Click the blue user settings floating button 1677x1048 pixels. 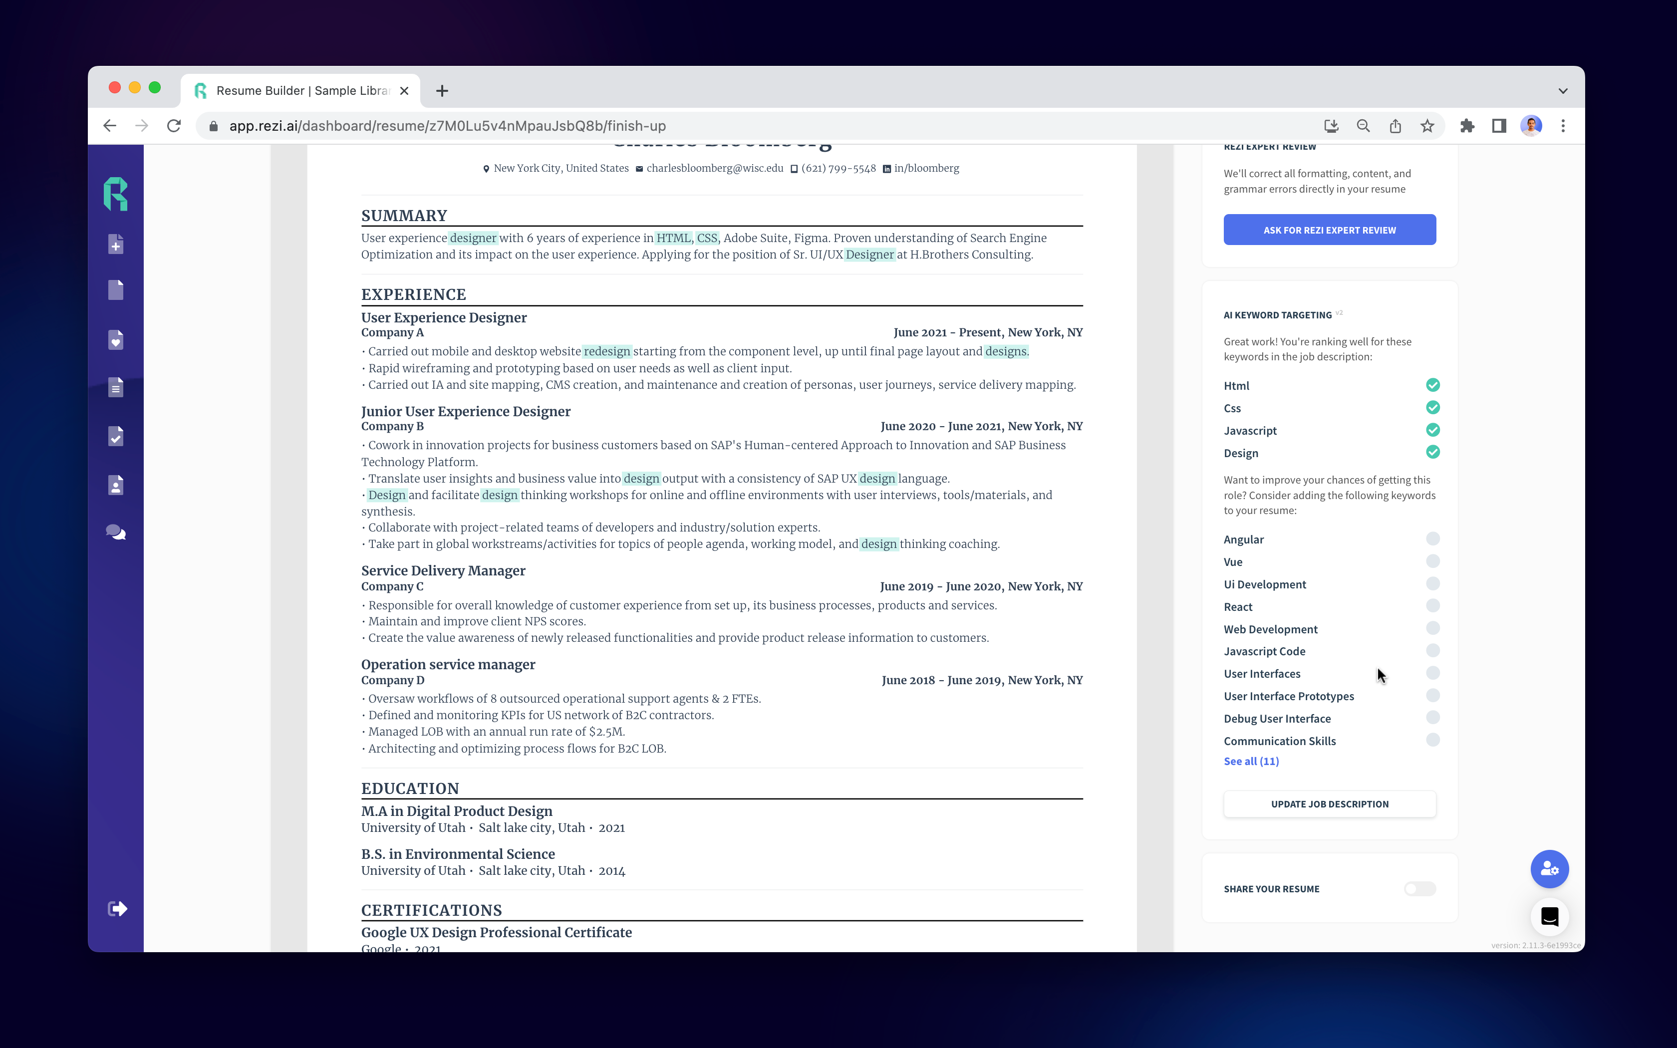1550,869
